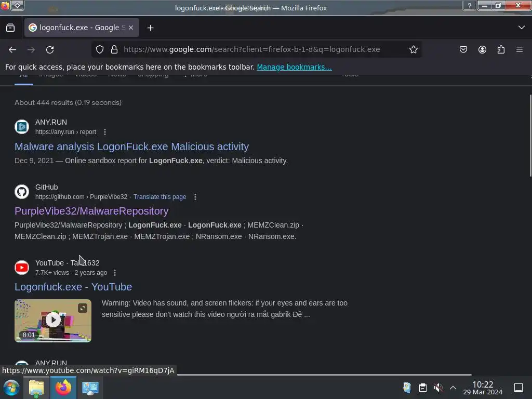The width and height of the screenshot is (532, 399).
Task: Open a new tab with the plus button
Action: click(150, 28)
